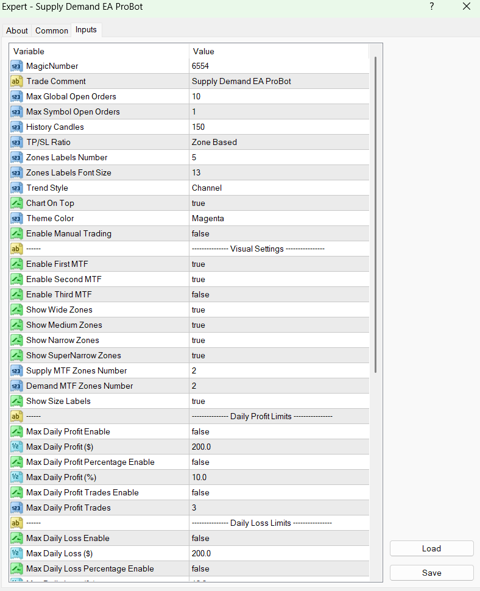The width and height of the screenshot is (480, 591).
Task: Click the icon beside Show Size Labels
Action: (x=16, y=401)
